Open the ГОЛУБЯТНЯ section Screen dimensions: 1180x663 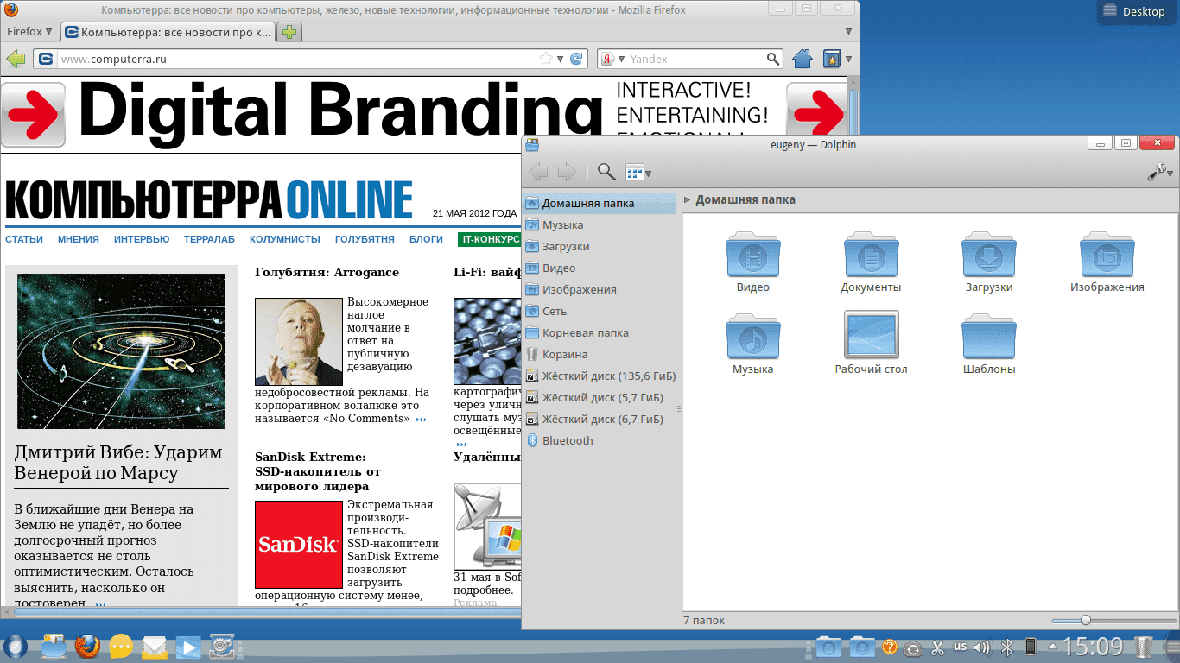(365, 239)
